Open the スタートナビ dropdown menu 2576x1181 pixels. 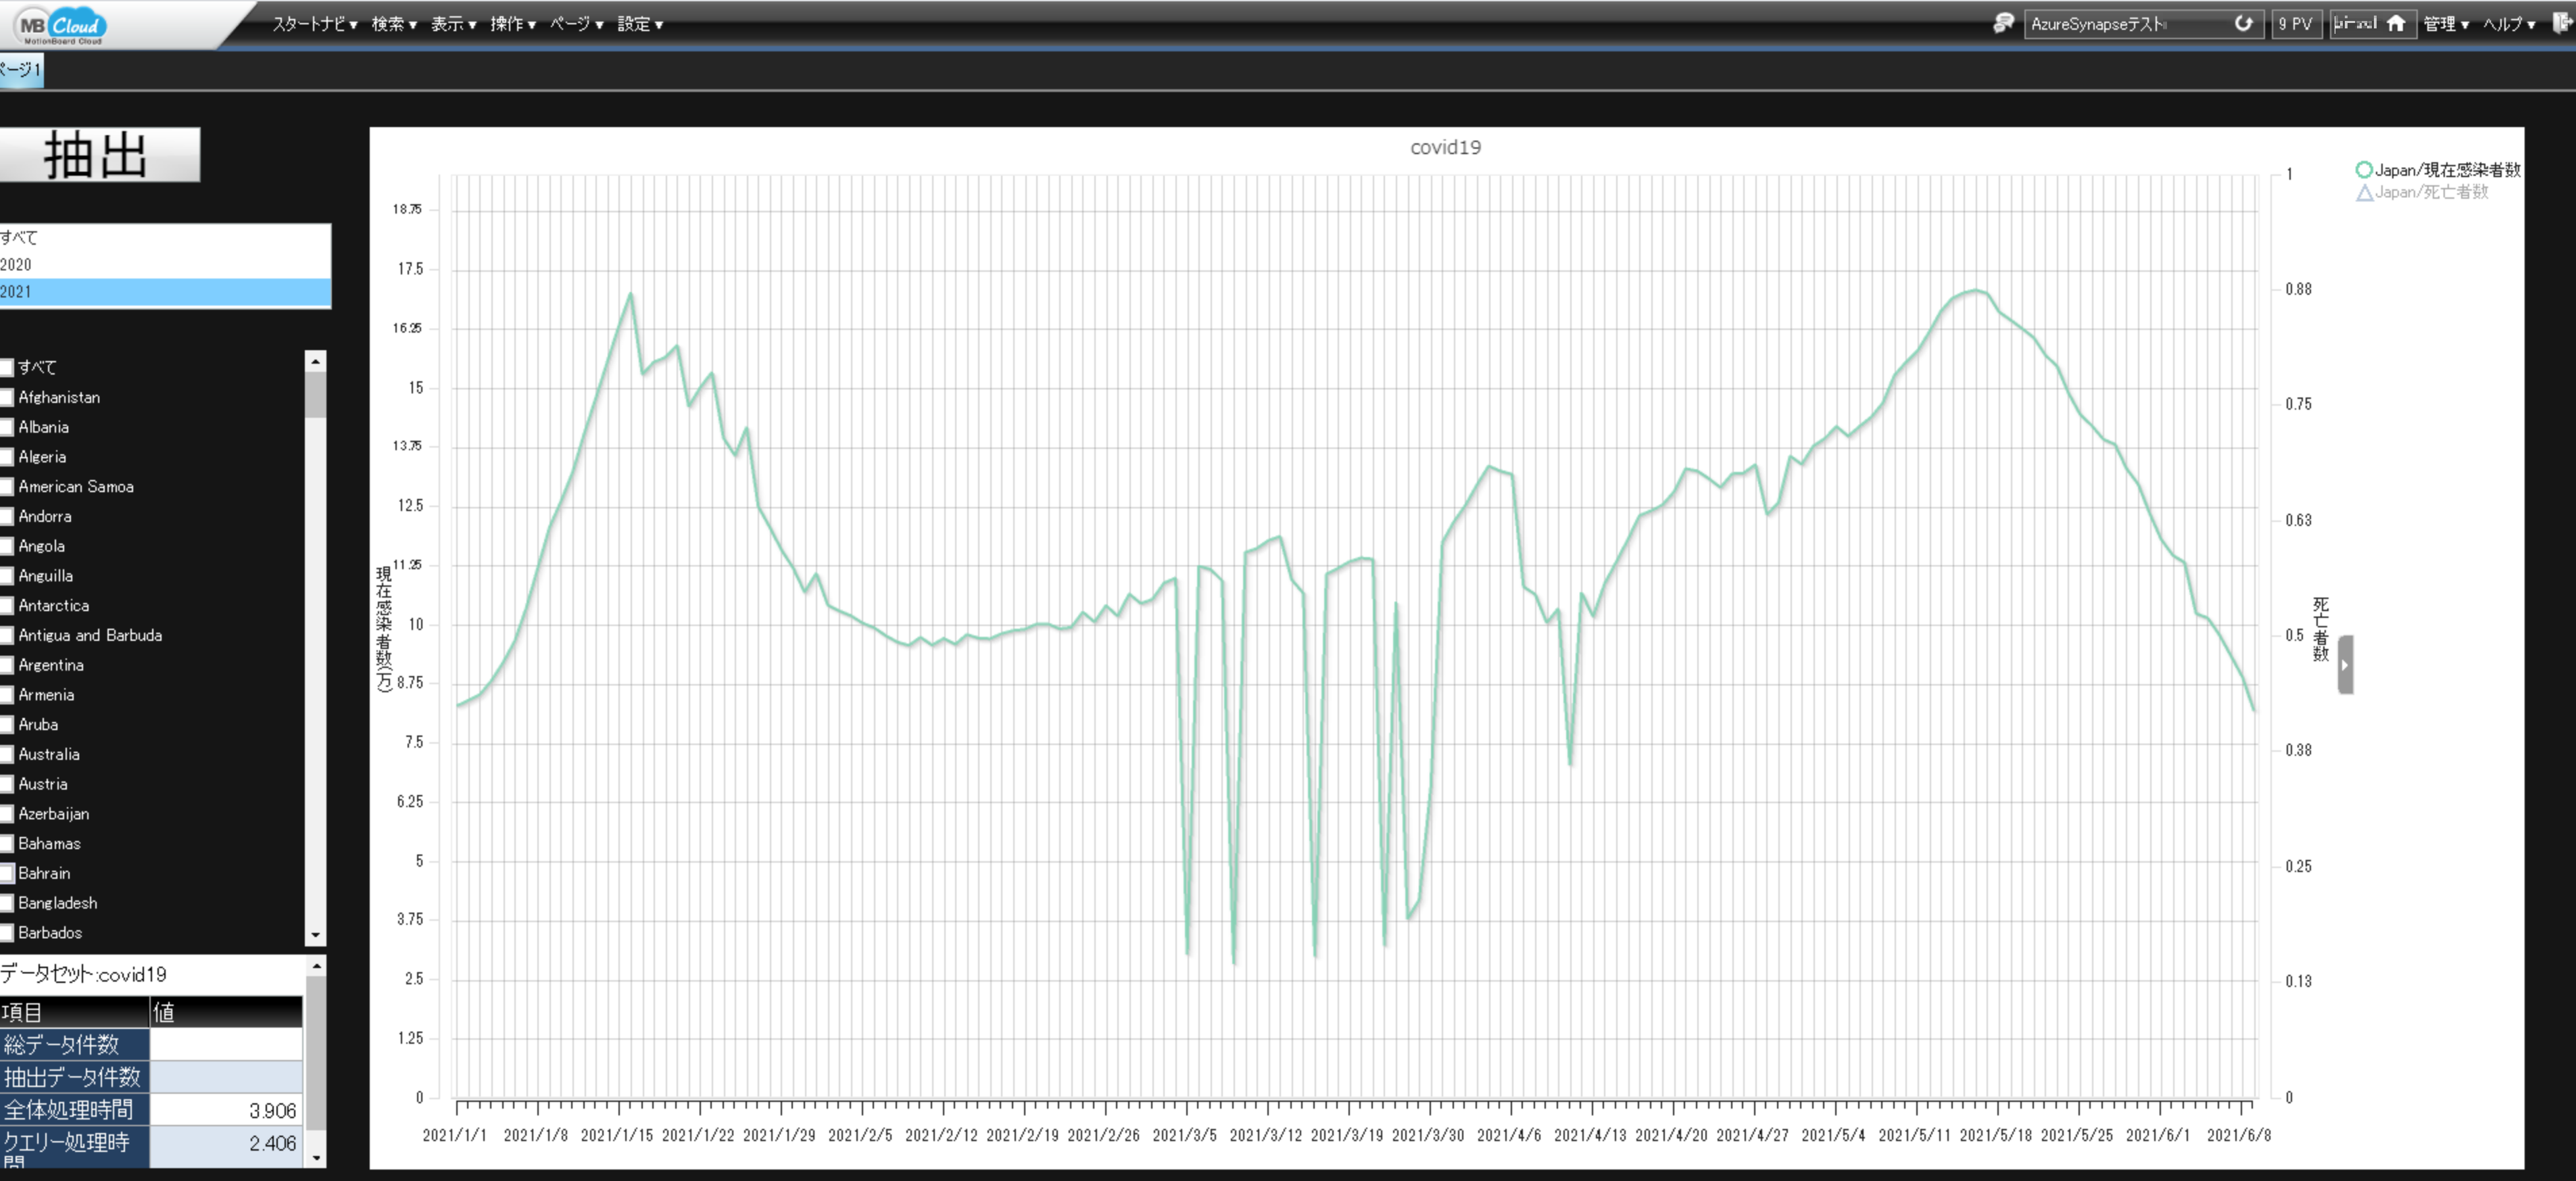(314, 24)
